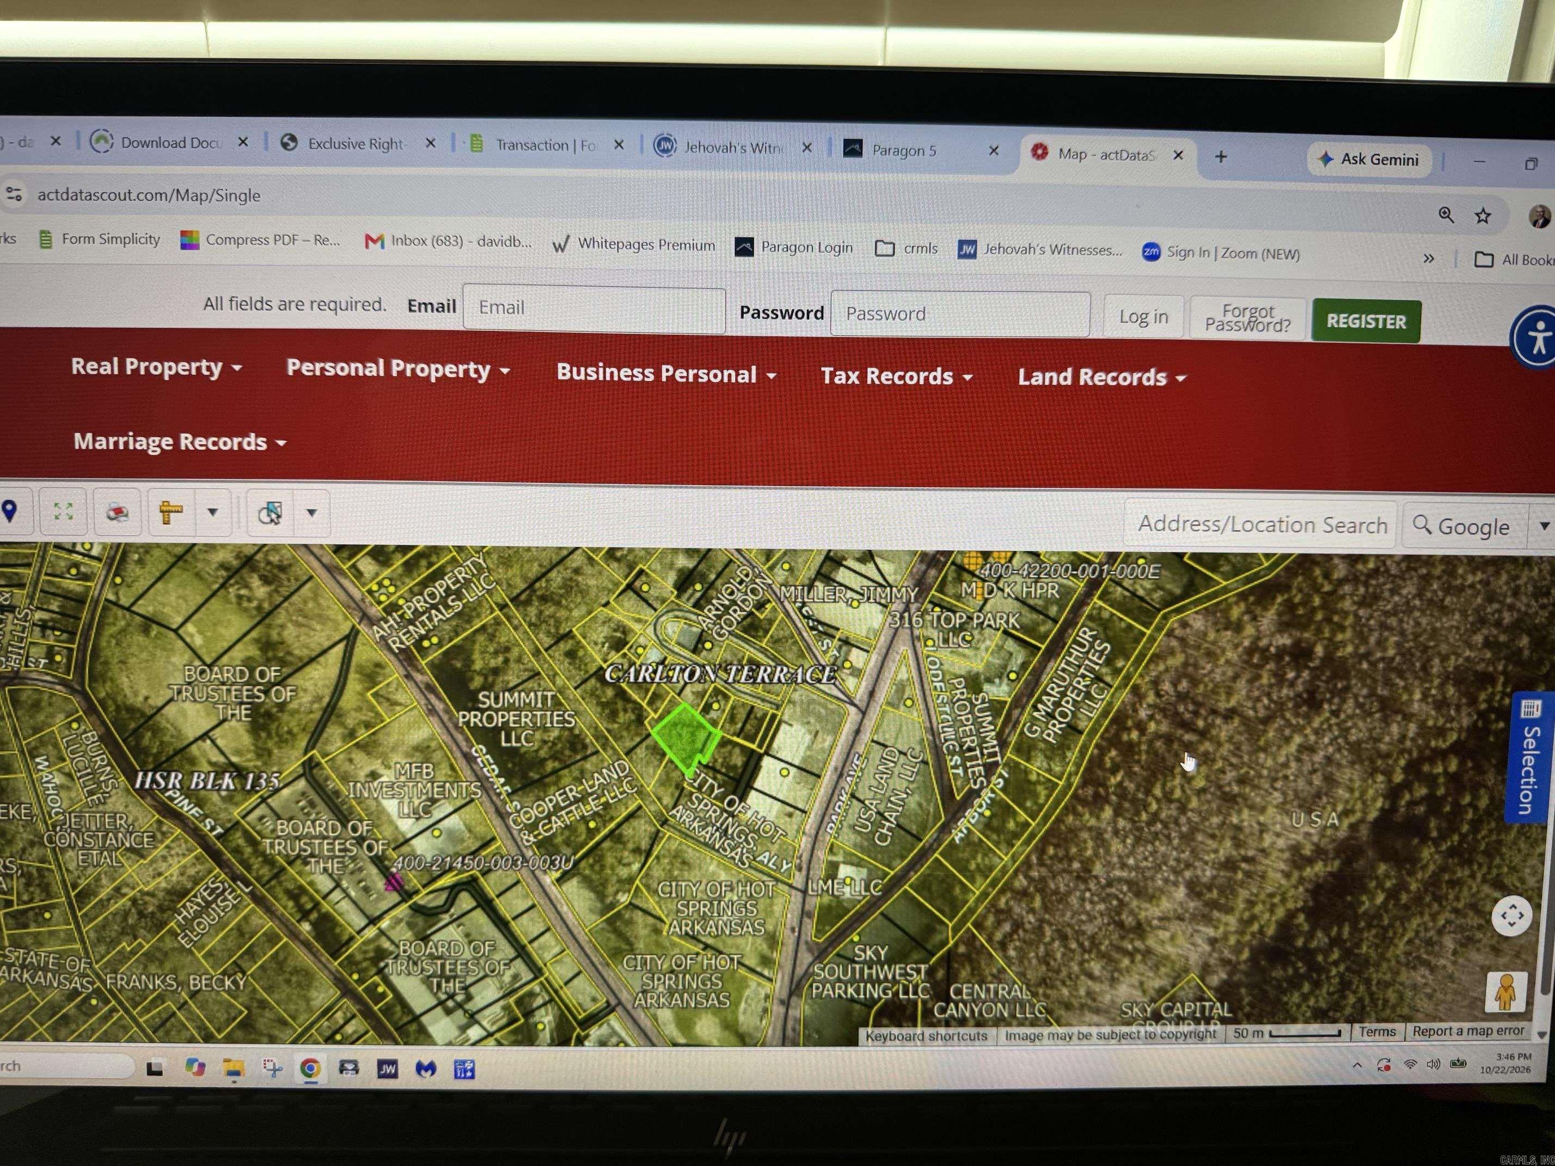1555x1166 pixels.
Task: Switch to the Paragon 5 browser tab
Action: coord(921,150)
